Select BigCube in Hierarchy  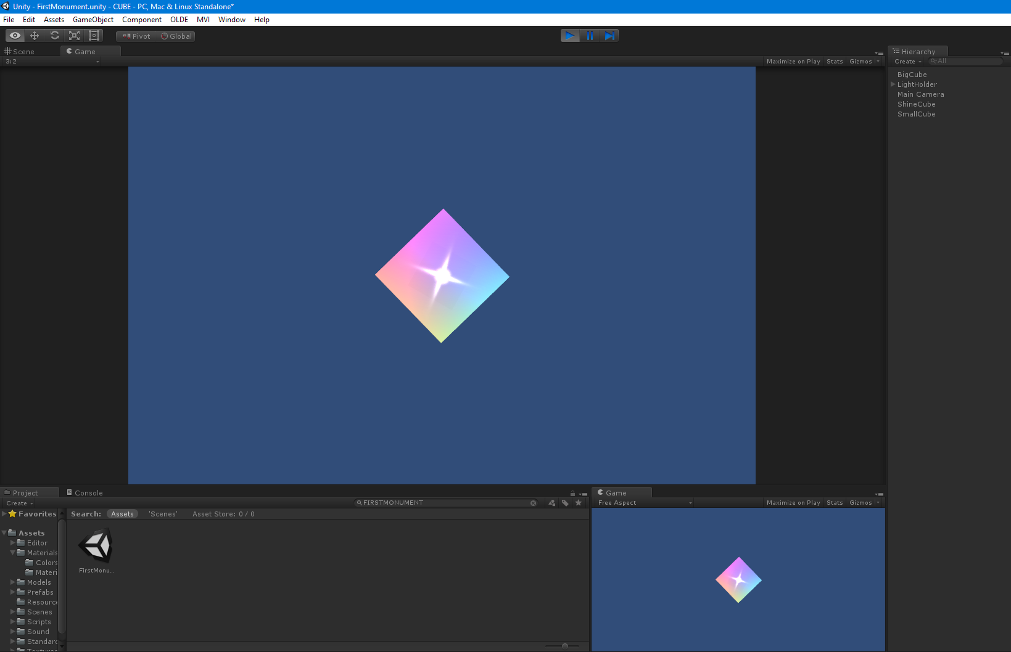pyautogui.click(x=912, y=75)
